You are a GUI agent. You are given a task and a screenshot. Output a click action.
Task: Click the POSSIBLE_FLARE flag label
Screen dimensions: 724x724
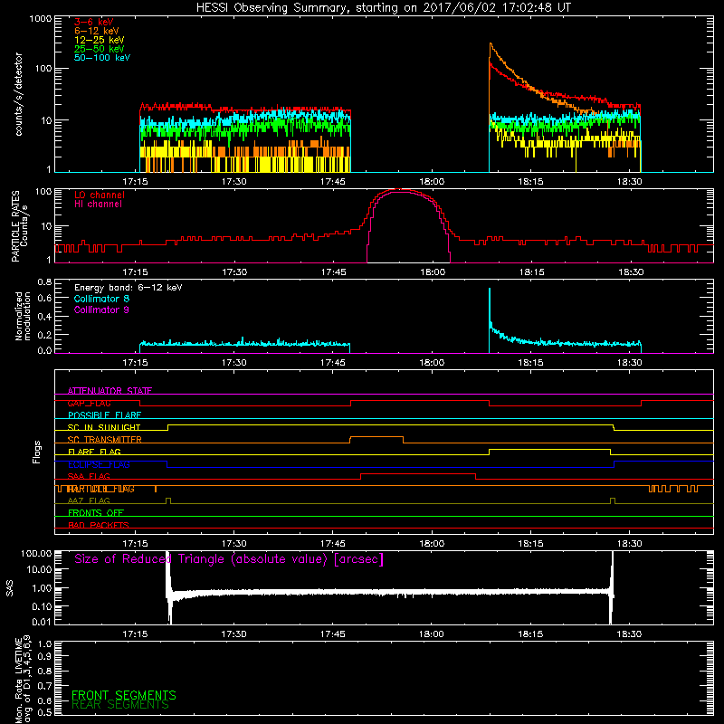(x=104, y=415)
